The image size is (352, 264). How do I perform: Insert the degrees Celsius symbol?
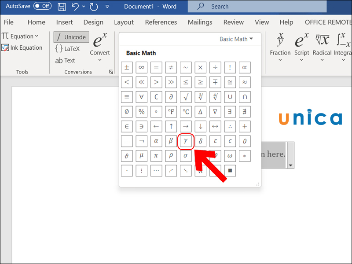(185, 112)
